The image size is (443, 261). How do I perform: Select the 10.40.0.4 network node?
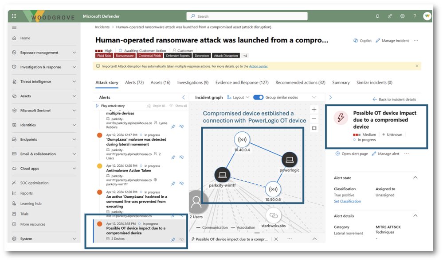[242, 139]
